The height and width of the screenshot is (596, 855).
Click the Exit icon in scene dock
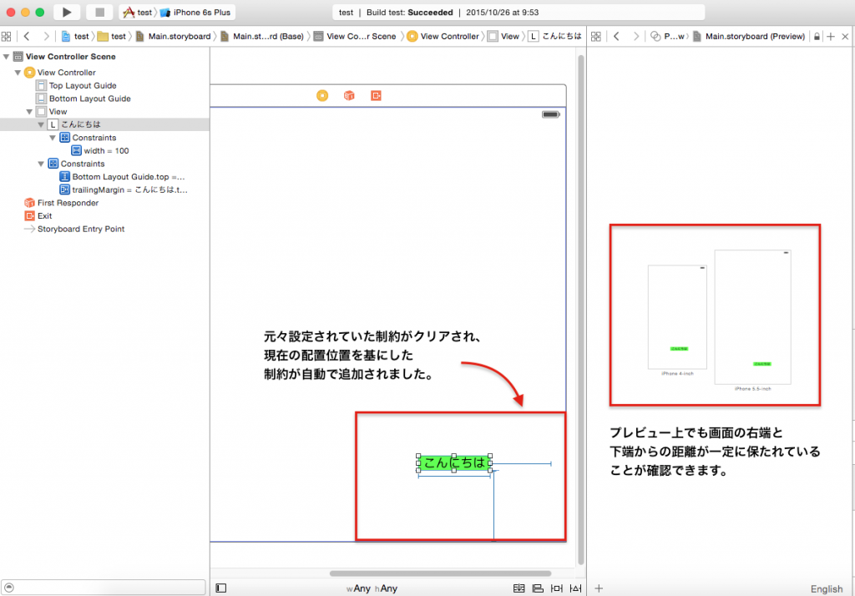376,96
